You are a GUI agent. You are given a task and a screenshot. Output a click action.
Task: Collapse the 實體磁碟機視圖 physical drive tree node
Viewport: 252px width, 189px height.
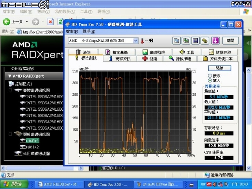[x=10, y=90]
